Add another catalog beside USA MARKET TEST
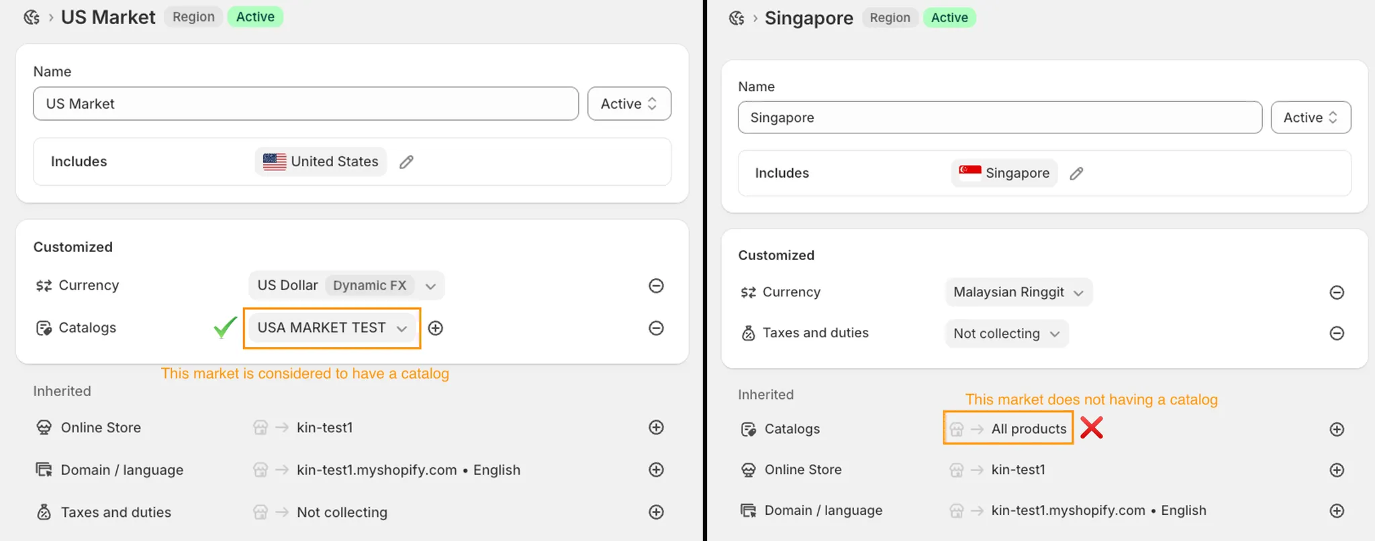Image resolution: width=1375 pixels, height=541 pixels. 436,328
